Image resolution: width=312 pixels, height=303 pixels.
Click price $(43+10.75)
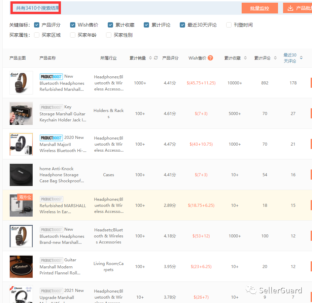pyautogui.click(x=201, y=144)
